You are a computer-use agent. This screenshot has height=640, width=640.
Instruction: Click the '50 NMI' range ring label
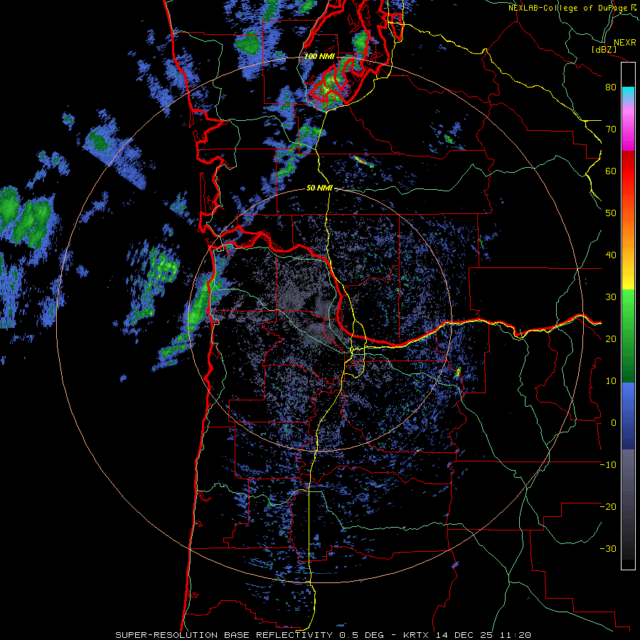(319, 188)
